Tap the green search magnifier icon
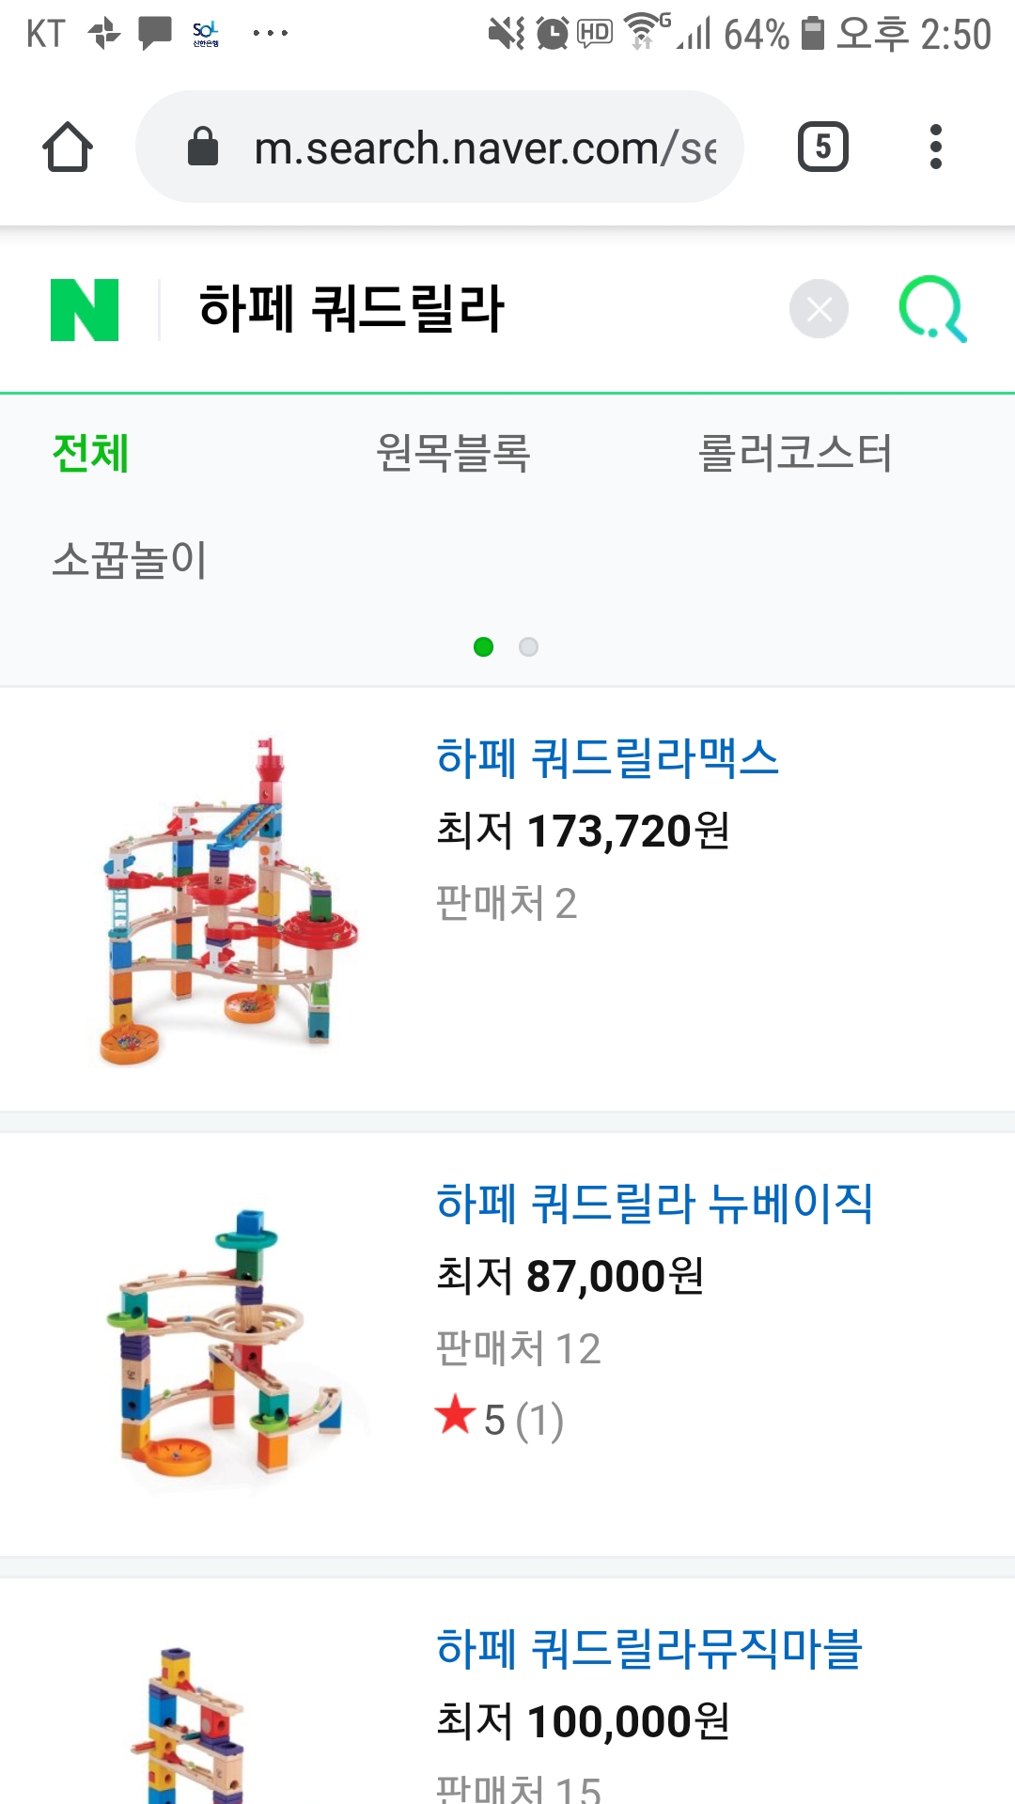1015x1804 pixels. click(x=932, y=309)
